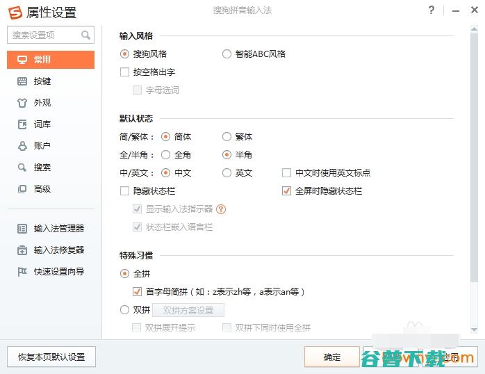Image resolution: width=485 pixels, height=374 pixels.
Task: Click scrollbar down arrow
Action: [474, 330]
